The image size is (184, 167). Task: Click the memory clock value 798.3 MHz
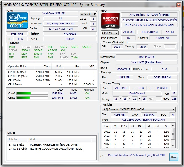click(x=121, y=88)
